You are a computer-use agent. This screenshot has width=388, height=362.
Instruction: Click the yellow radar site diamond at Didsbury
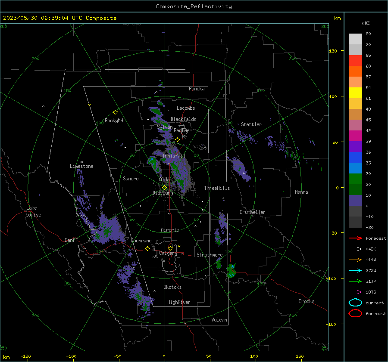pos(164,188)
